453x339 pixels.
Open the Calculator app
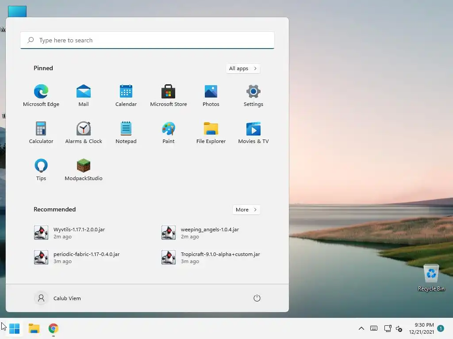[41, 132]
